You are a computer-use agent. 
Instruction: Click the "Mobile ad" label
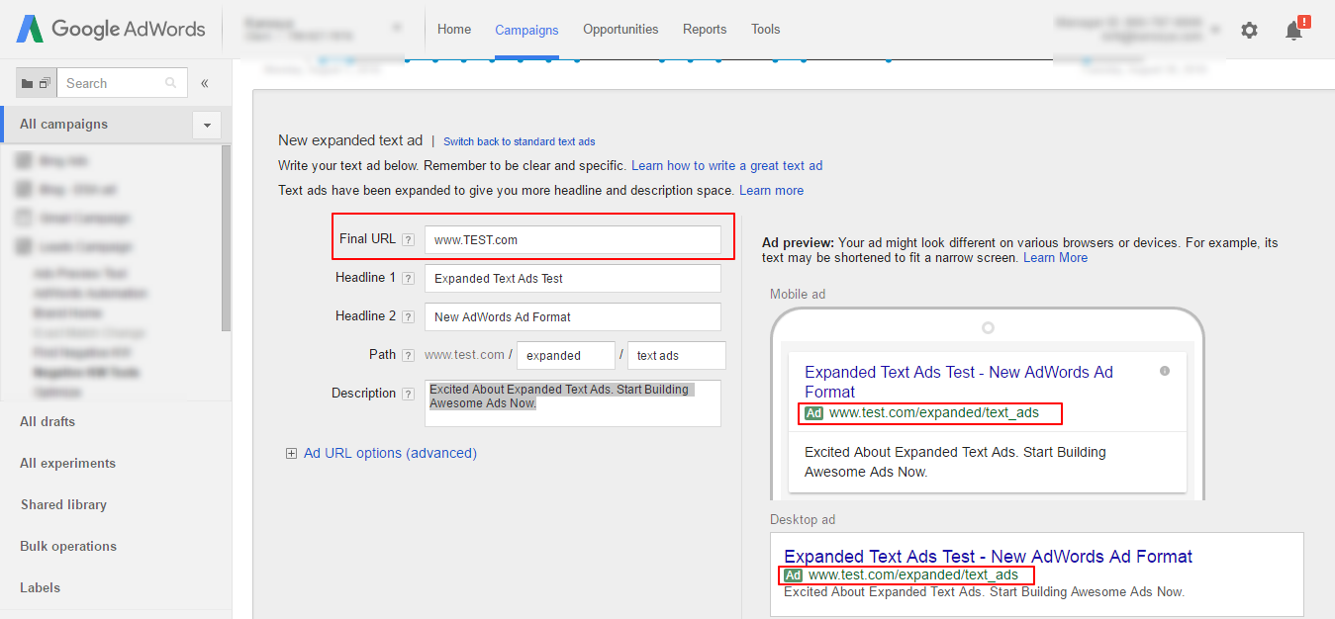coord(798,294)
